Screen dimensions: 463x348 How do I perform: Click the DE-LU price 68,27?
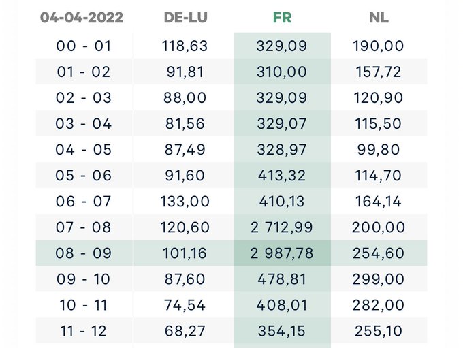(x=185, y=331)
